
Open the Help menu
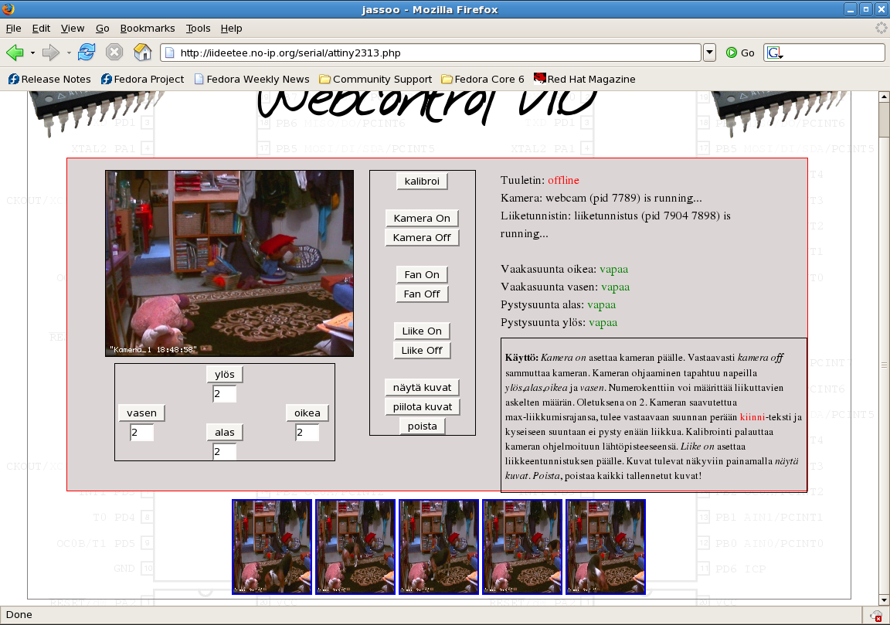pyautogui.click(x=231, y=29)
